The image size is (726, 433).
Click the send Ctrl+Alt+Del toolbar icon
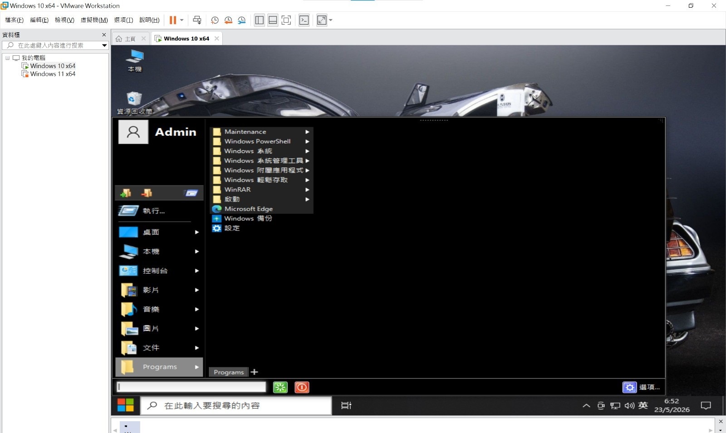[x=197, y=20]
